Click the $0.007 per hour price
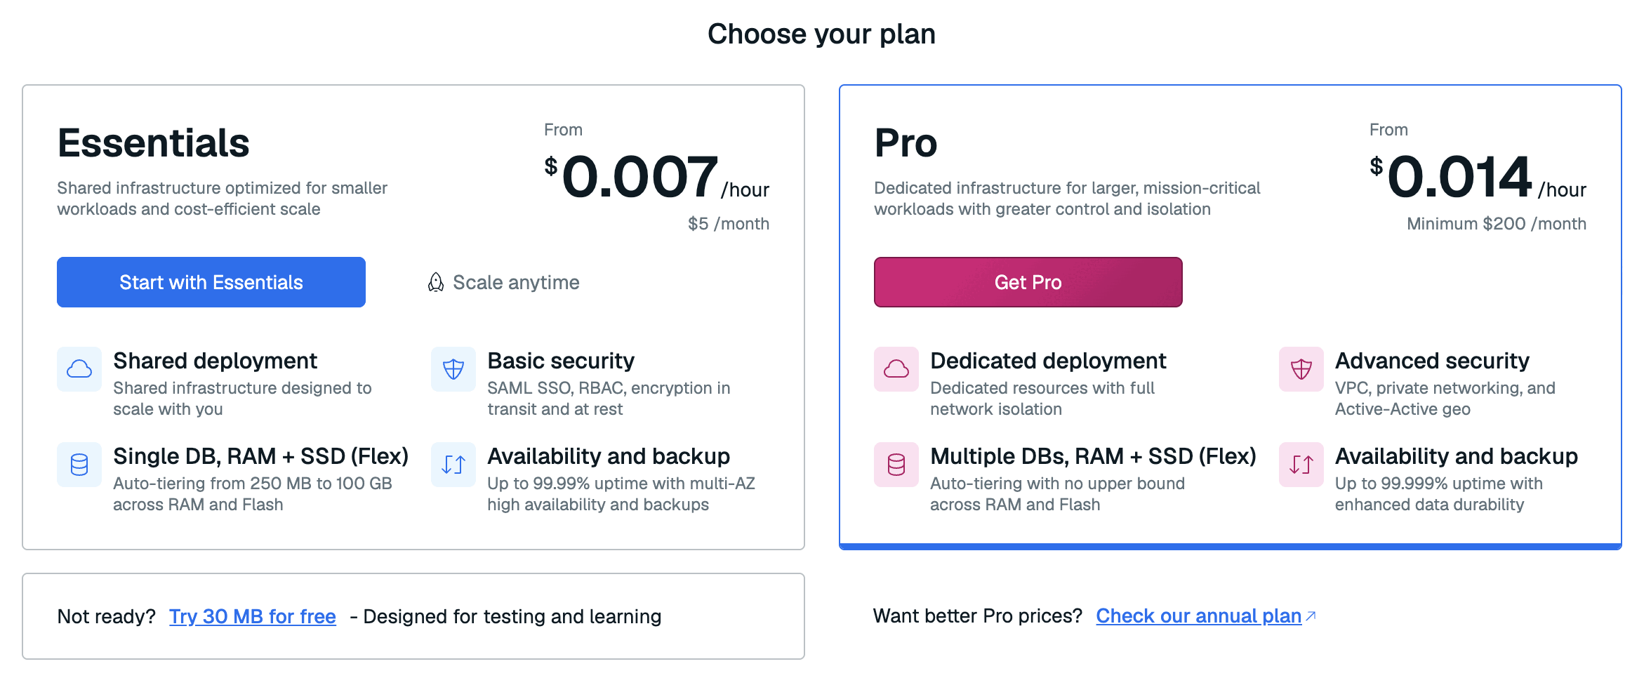1651x678 pixels. coord(657,177)
